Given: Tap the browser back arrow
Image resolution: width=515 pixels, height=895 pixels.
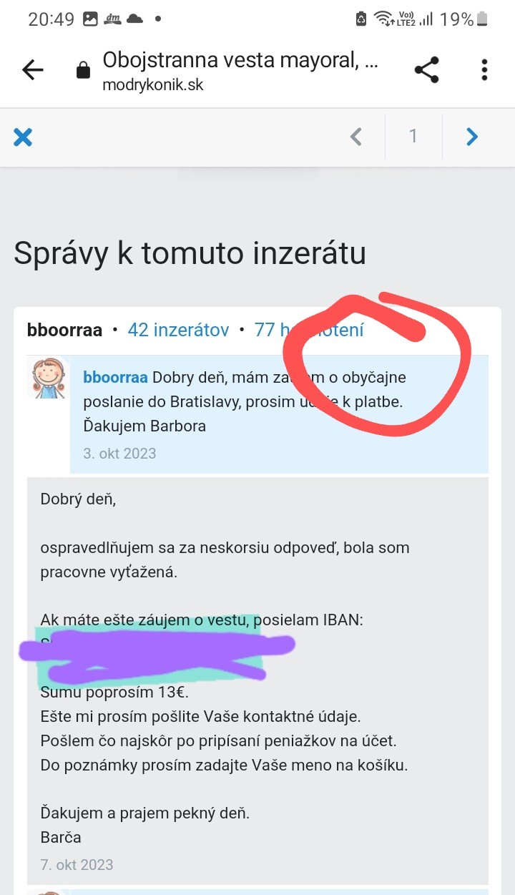Looking at the screenshot, I should 33,69.
